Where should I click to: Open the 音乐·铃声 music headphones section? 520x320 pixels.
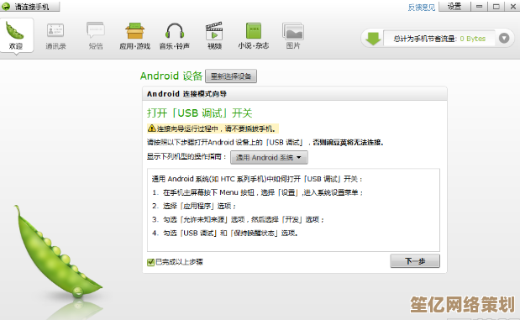pos(175,36)
